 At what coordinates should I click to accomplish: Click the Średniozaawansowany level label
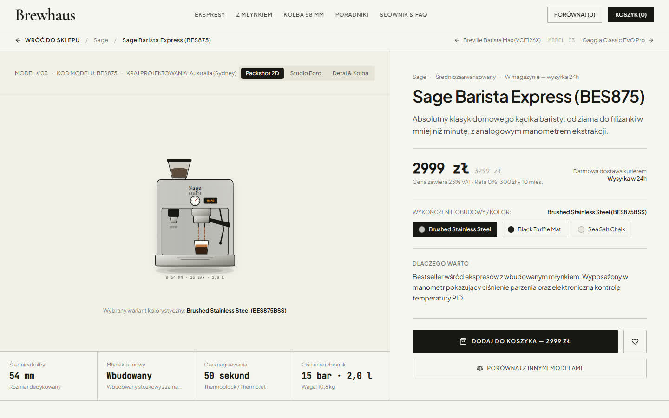click(466, 77)
